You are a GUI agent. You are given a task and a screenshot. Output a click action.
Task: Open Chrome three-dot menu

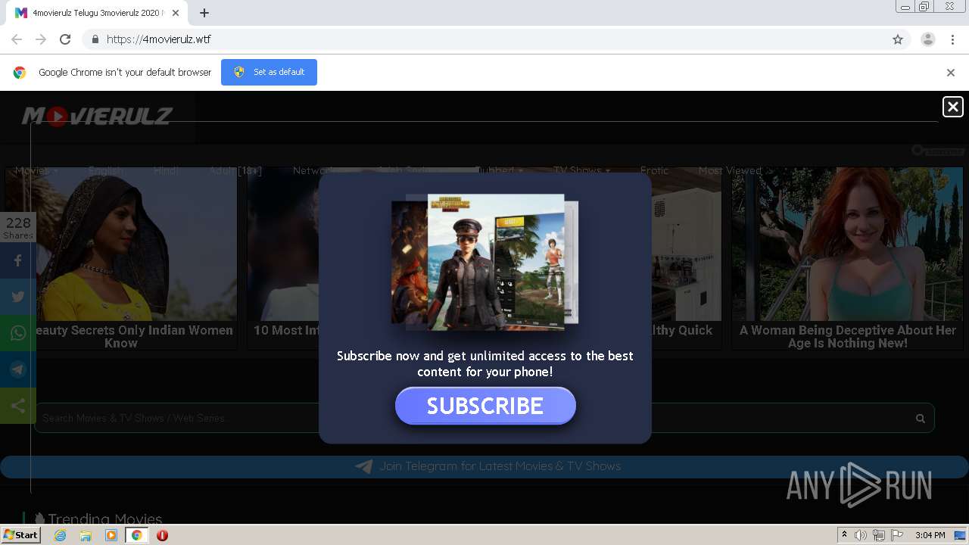(953, 39)
